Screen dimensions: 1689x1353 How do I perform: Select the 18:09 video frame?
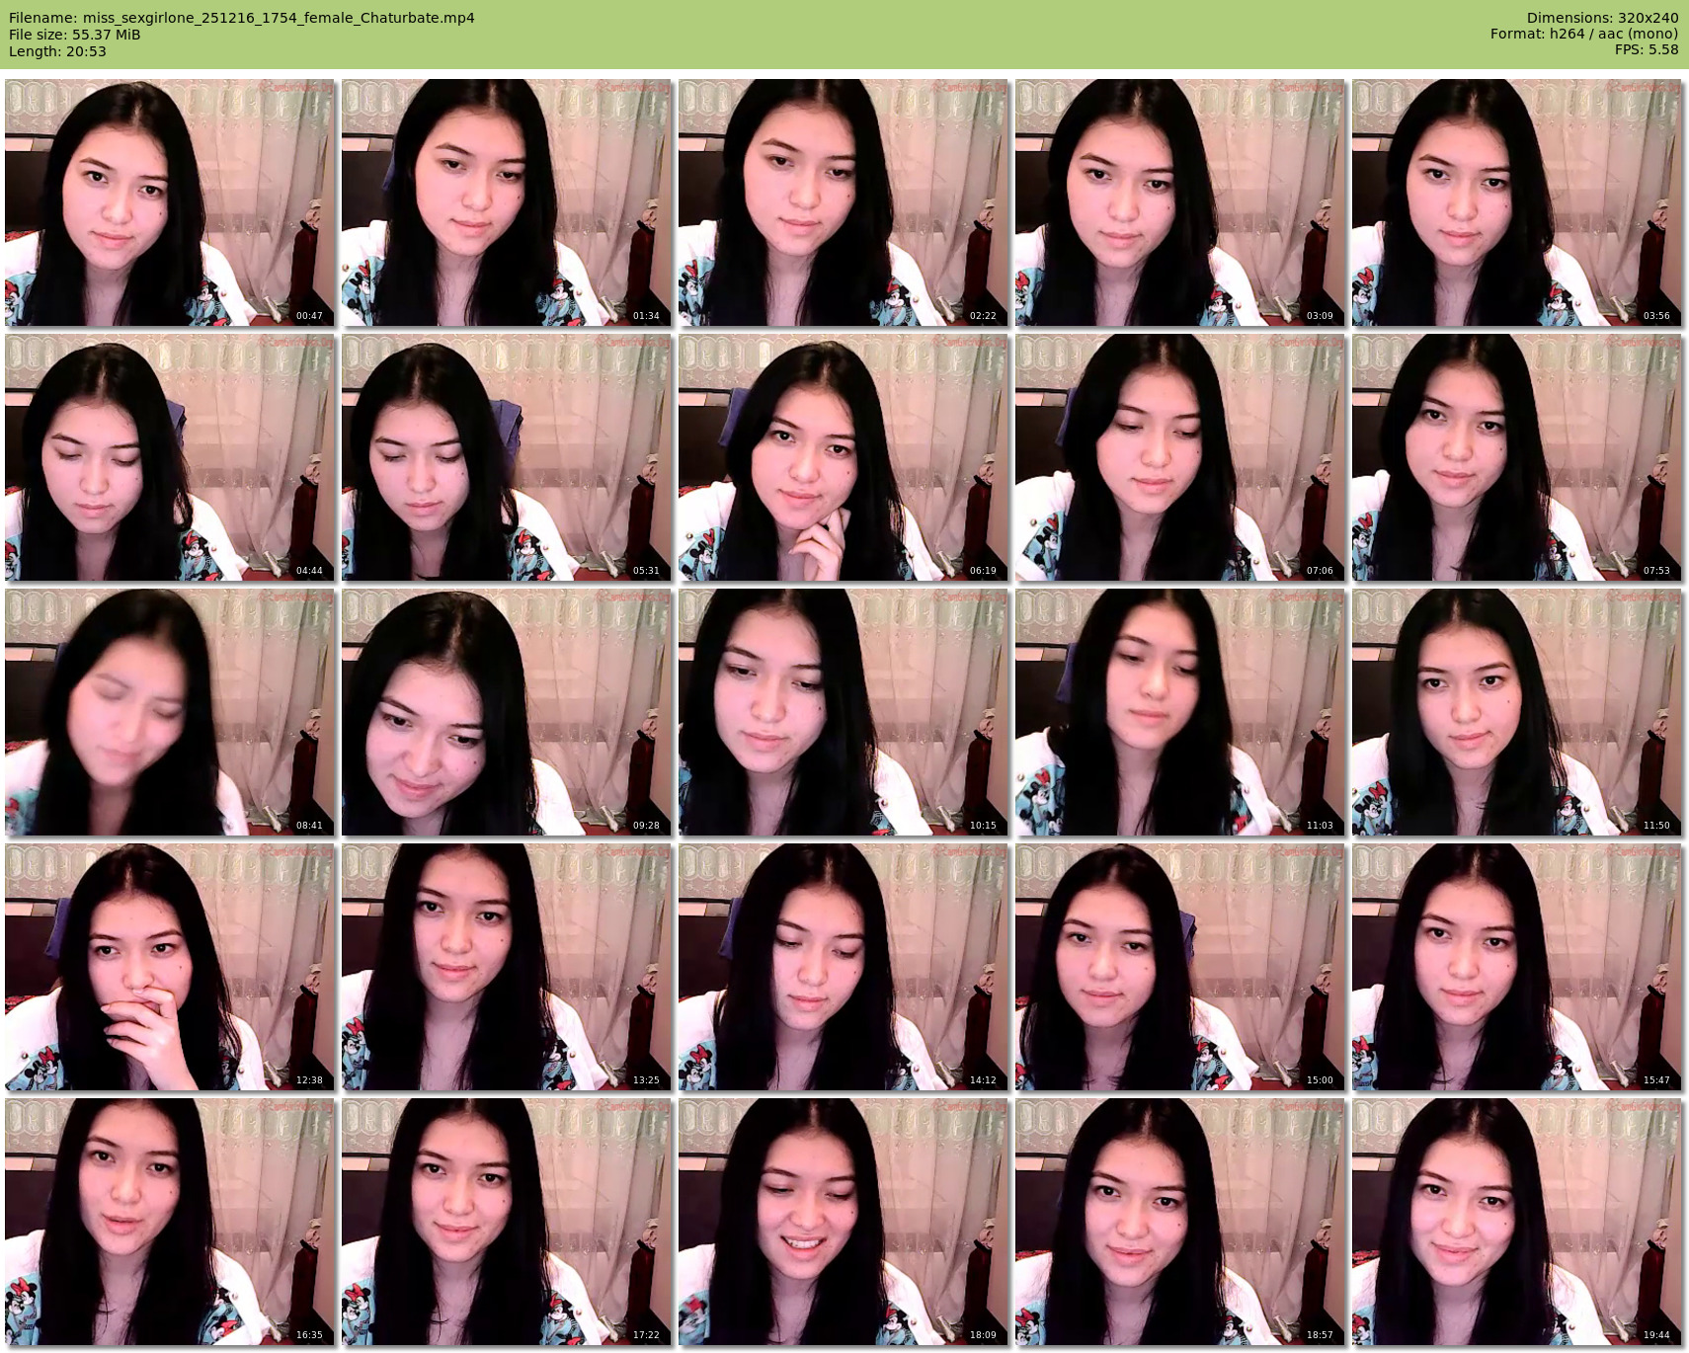(x=843, y=1222)
